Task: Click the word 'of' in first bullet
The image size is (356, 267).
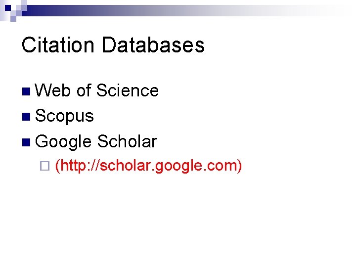Action: pos(84,90)
